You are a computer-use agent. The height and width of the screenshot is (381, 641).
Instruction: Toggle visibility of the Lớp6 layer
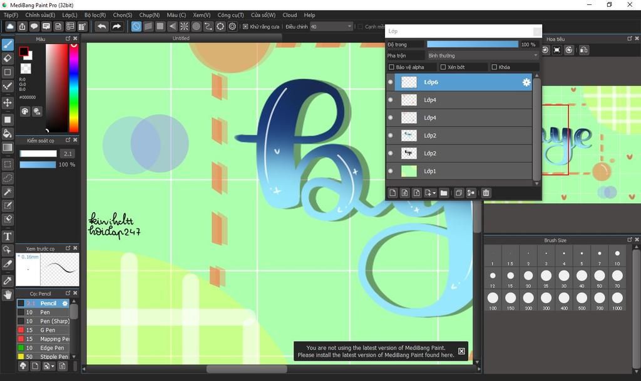pos(391,82)
